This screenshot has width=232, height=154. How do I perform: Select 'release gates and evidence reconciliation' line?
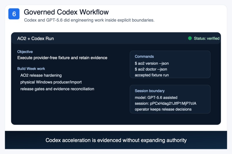[x=57, y=89]
